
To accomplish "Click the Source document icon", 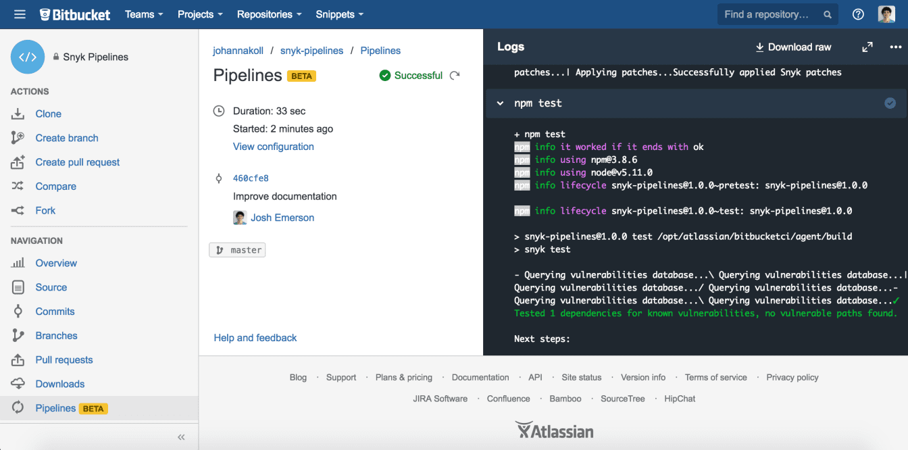I will coord(18,287).
